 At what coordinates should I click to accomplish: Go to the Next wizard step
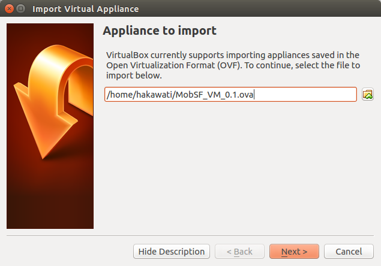point(294,252)
